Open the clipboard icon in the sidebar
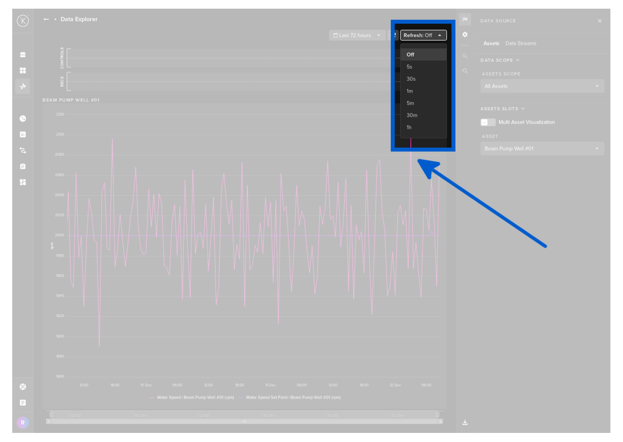This screenshot has width=623, height=442. (x=23, y=167)
